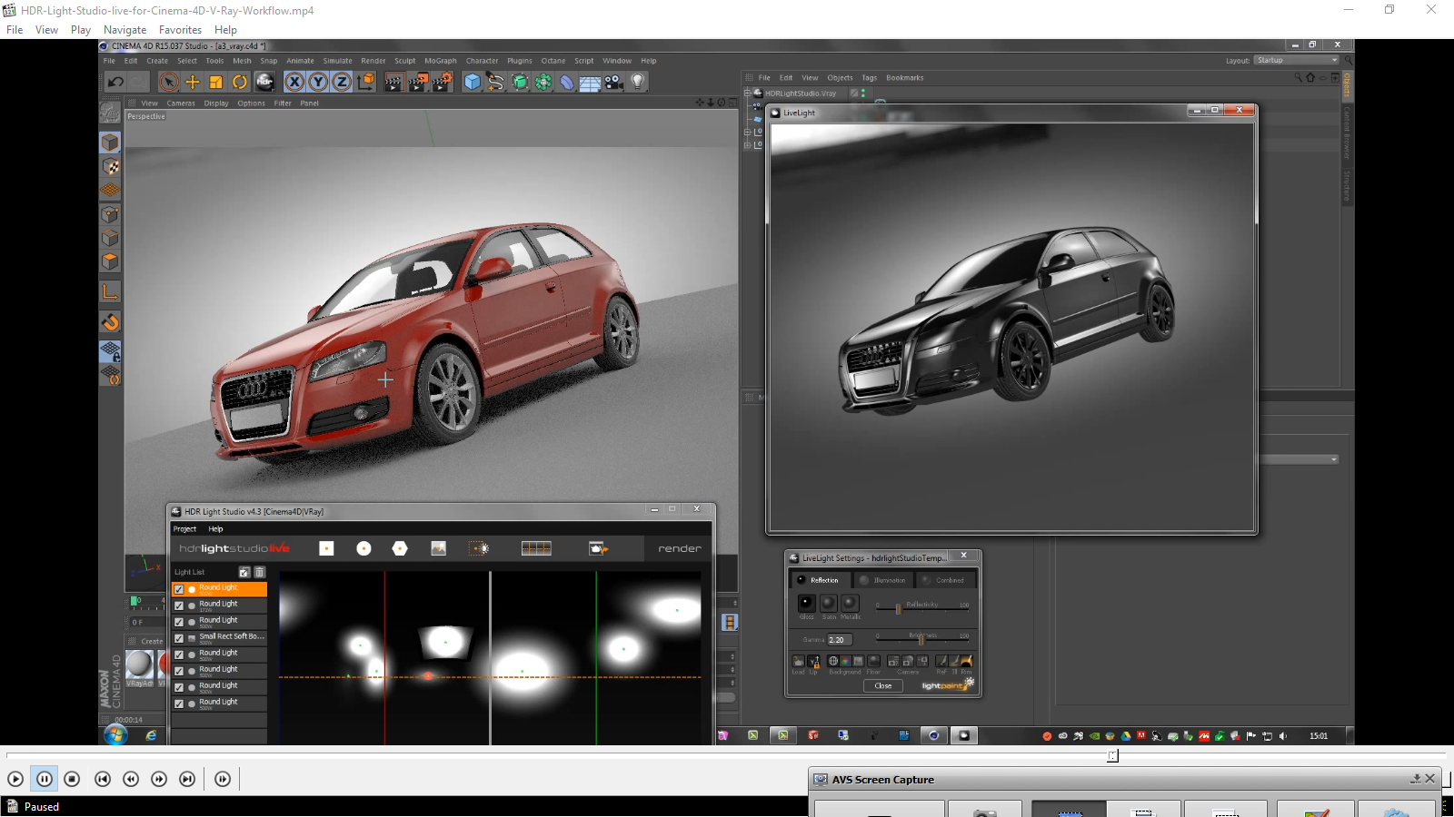
Task: Add a Cube primitive object
Action: 473,82
